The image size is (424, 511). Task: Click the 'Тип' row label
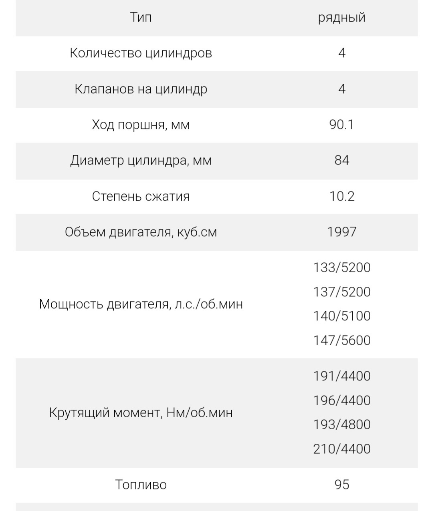[141, 18]
